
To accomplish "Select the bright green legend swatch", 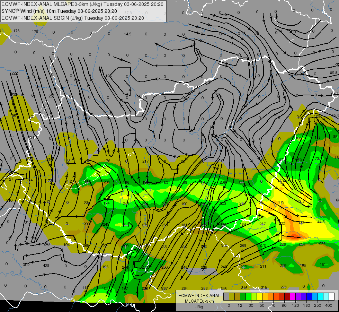I will pos(248,296).
